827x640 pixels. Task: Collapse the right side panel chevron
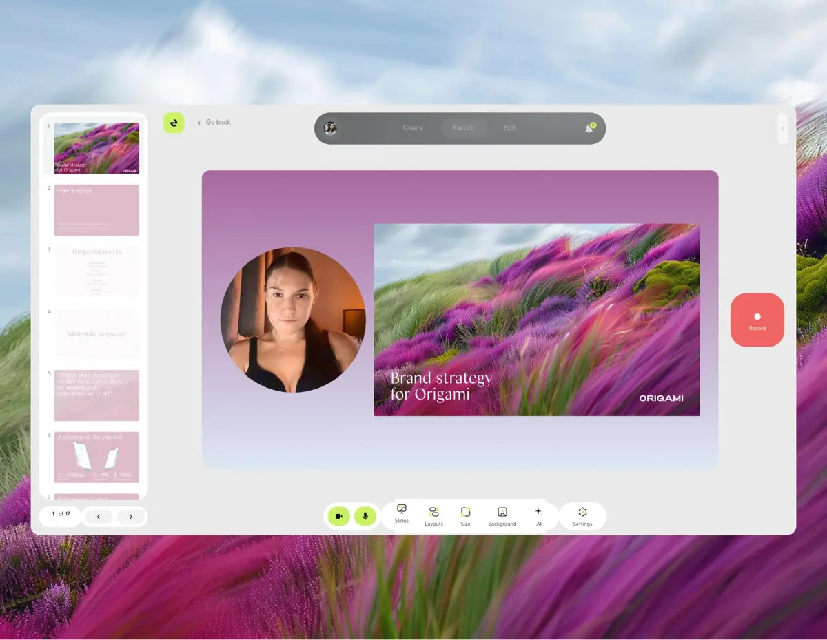(x=782, y=129)
